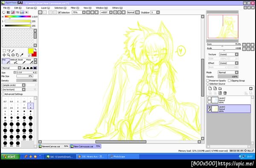Swap foreground and background colors
The height and width of the screenshot is (168, 256).
(x=35, y=50)
